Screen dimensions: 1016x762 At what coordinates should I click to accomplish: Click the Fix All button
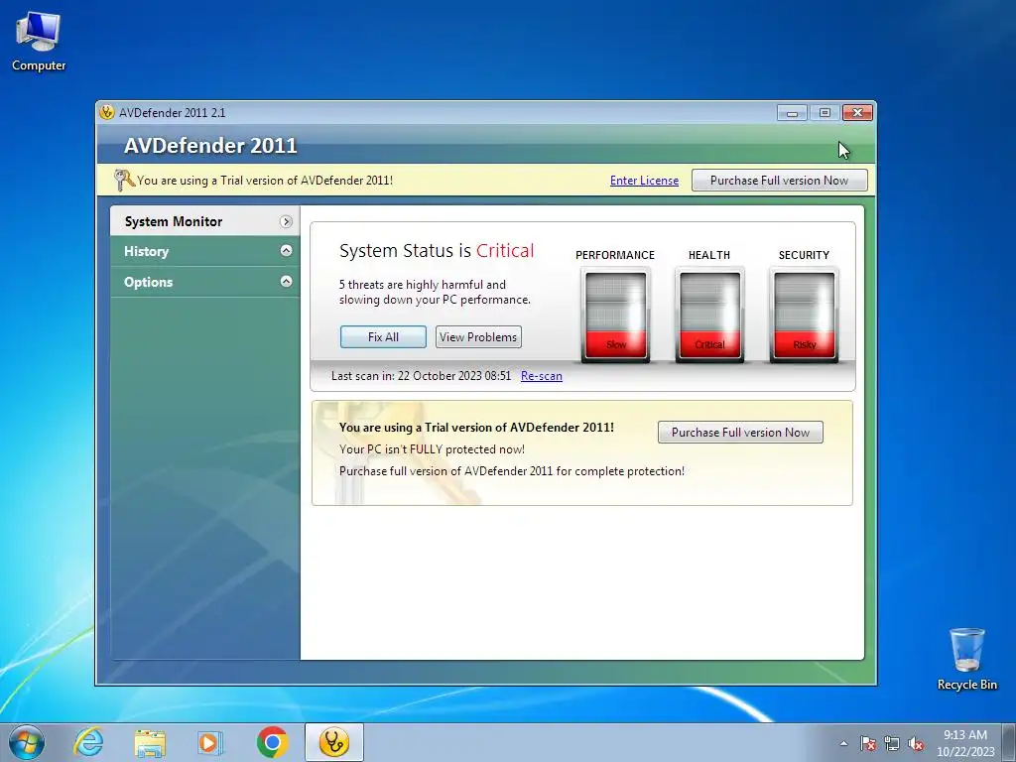383,337
